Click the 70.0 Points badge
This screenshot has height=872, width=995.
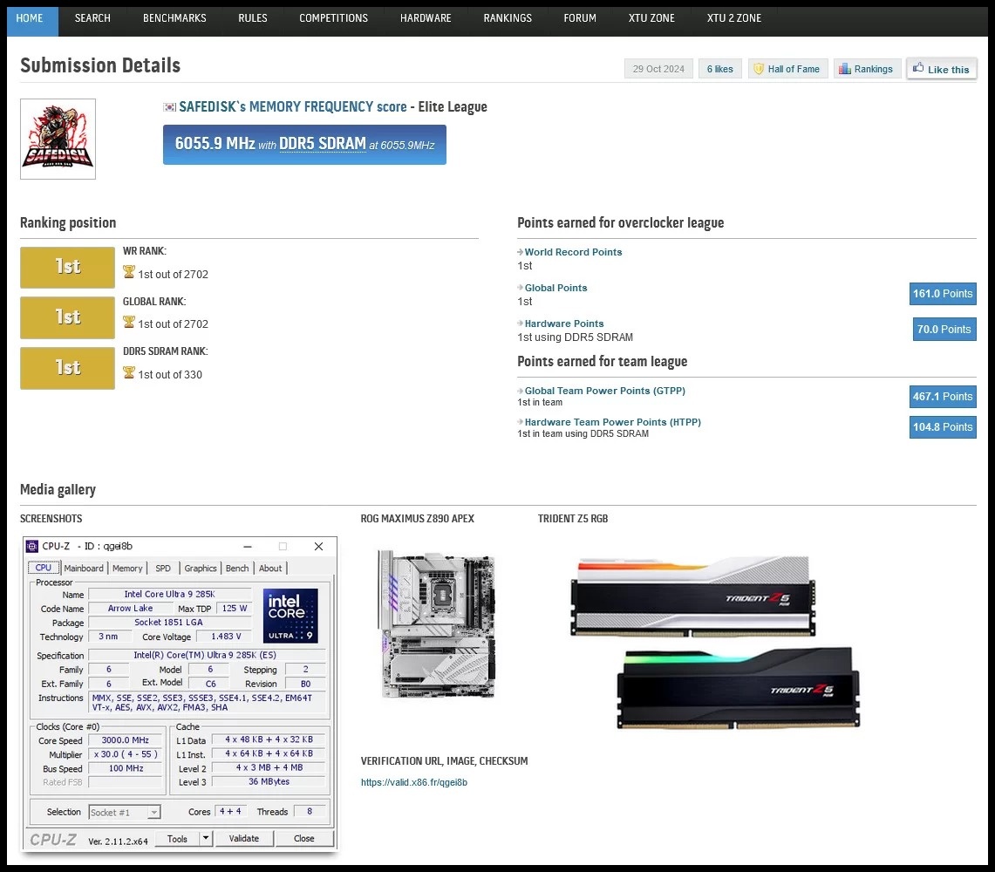(944, 330)
